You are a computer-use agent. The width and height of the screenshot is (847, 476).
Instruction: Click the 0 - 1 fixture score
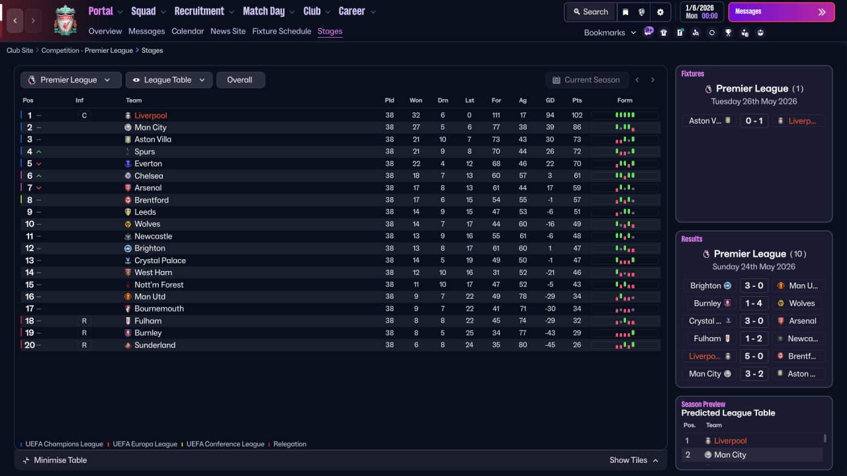click(754, 121)
